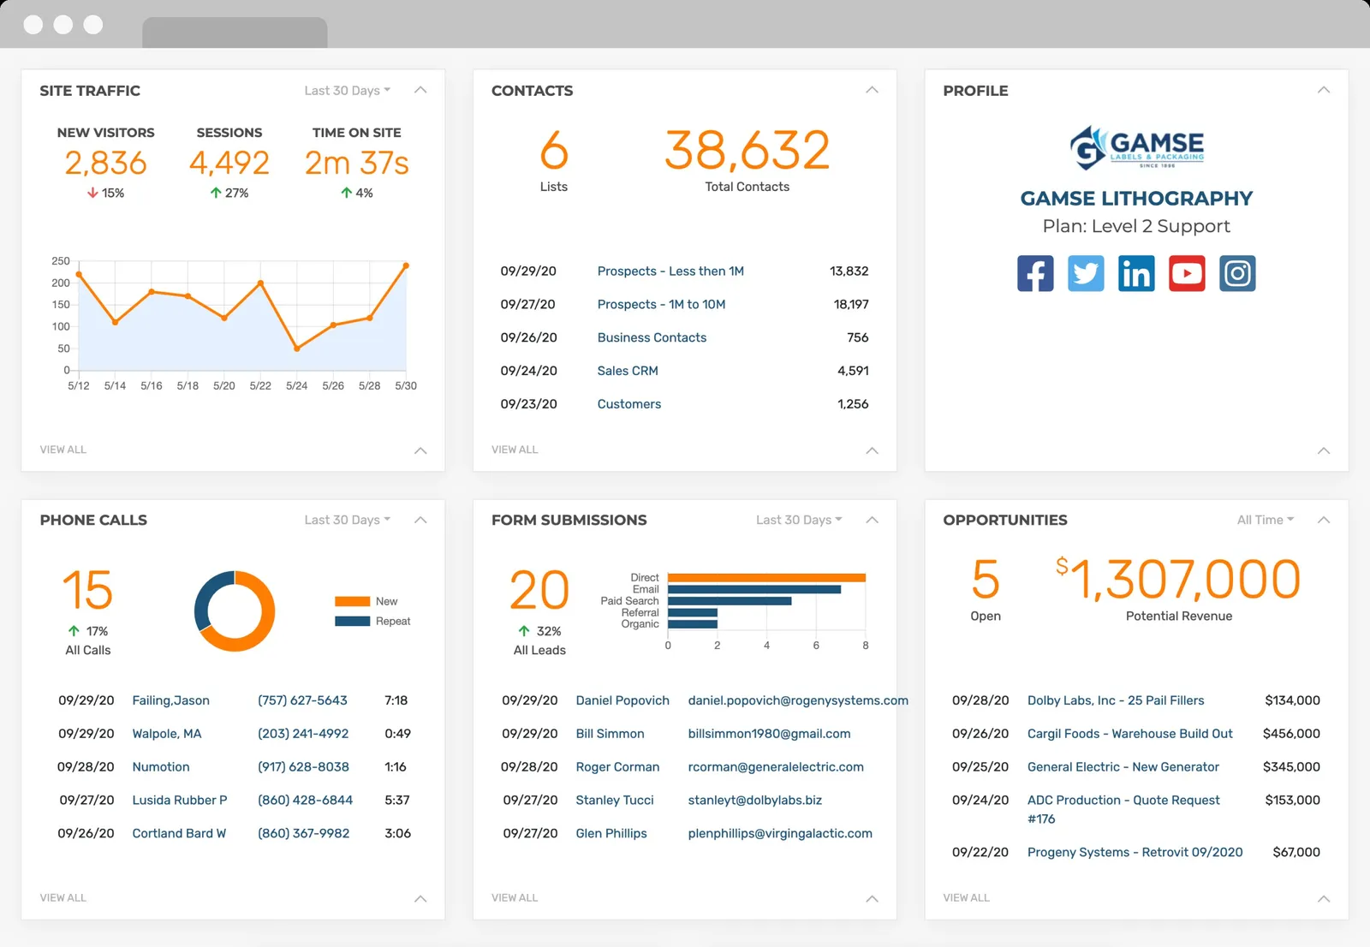
Task: Click the phone calls donut chart
Action: (x=235, y=610)
